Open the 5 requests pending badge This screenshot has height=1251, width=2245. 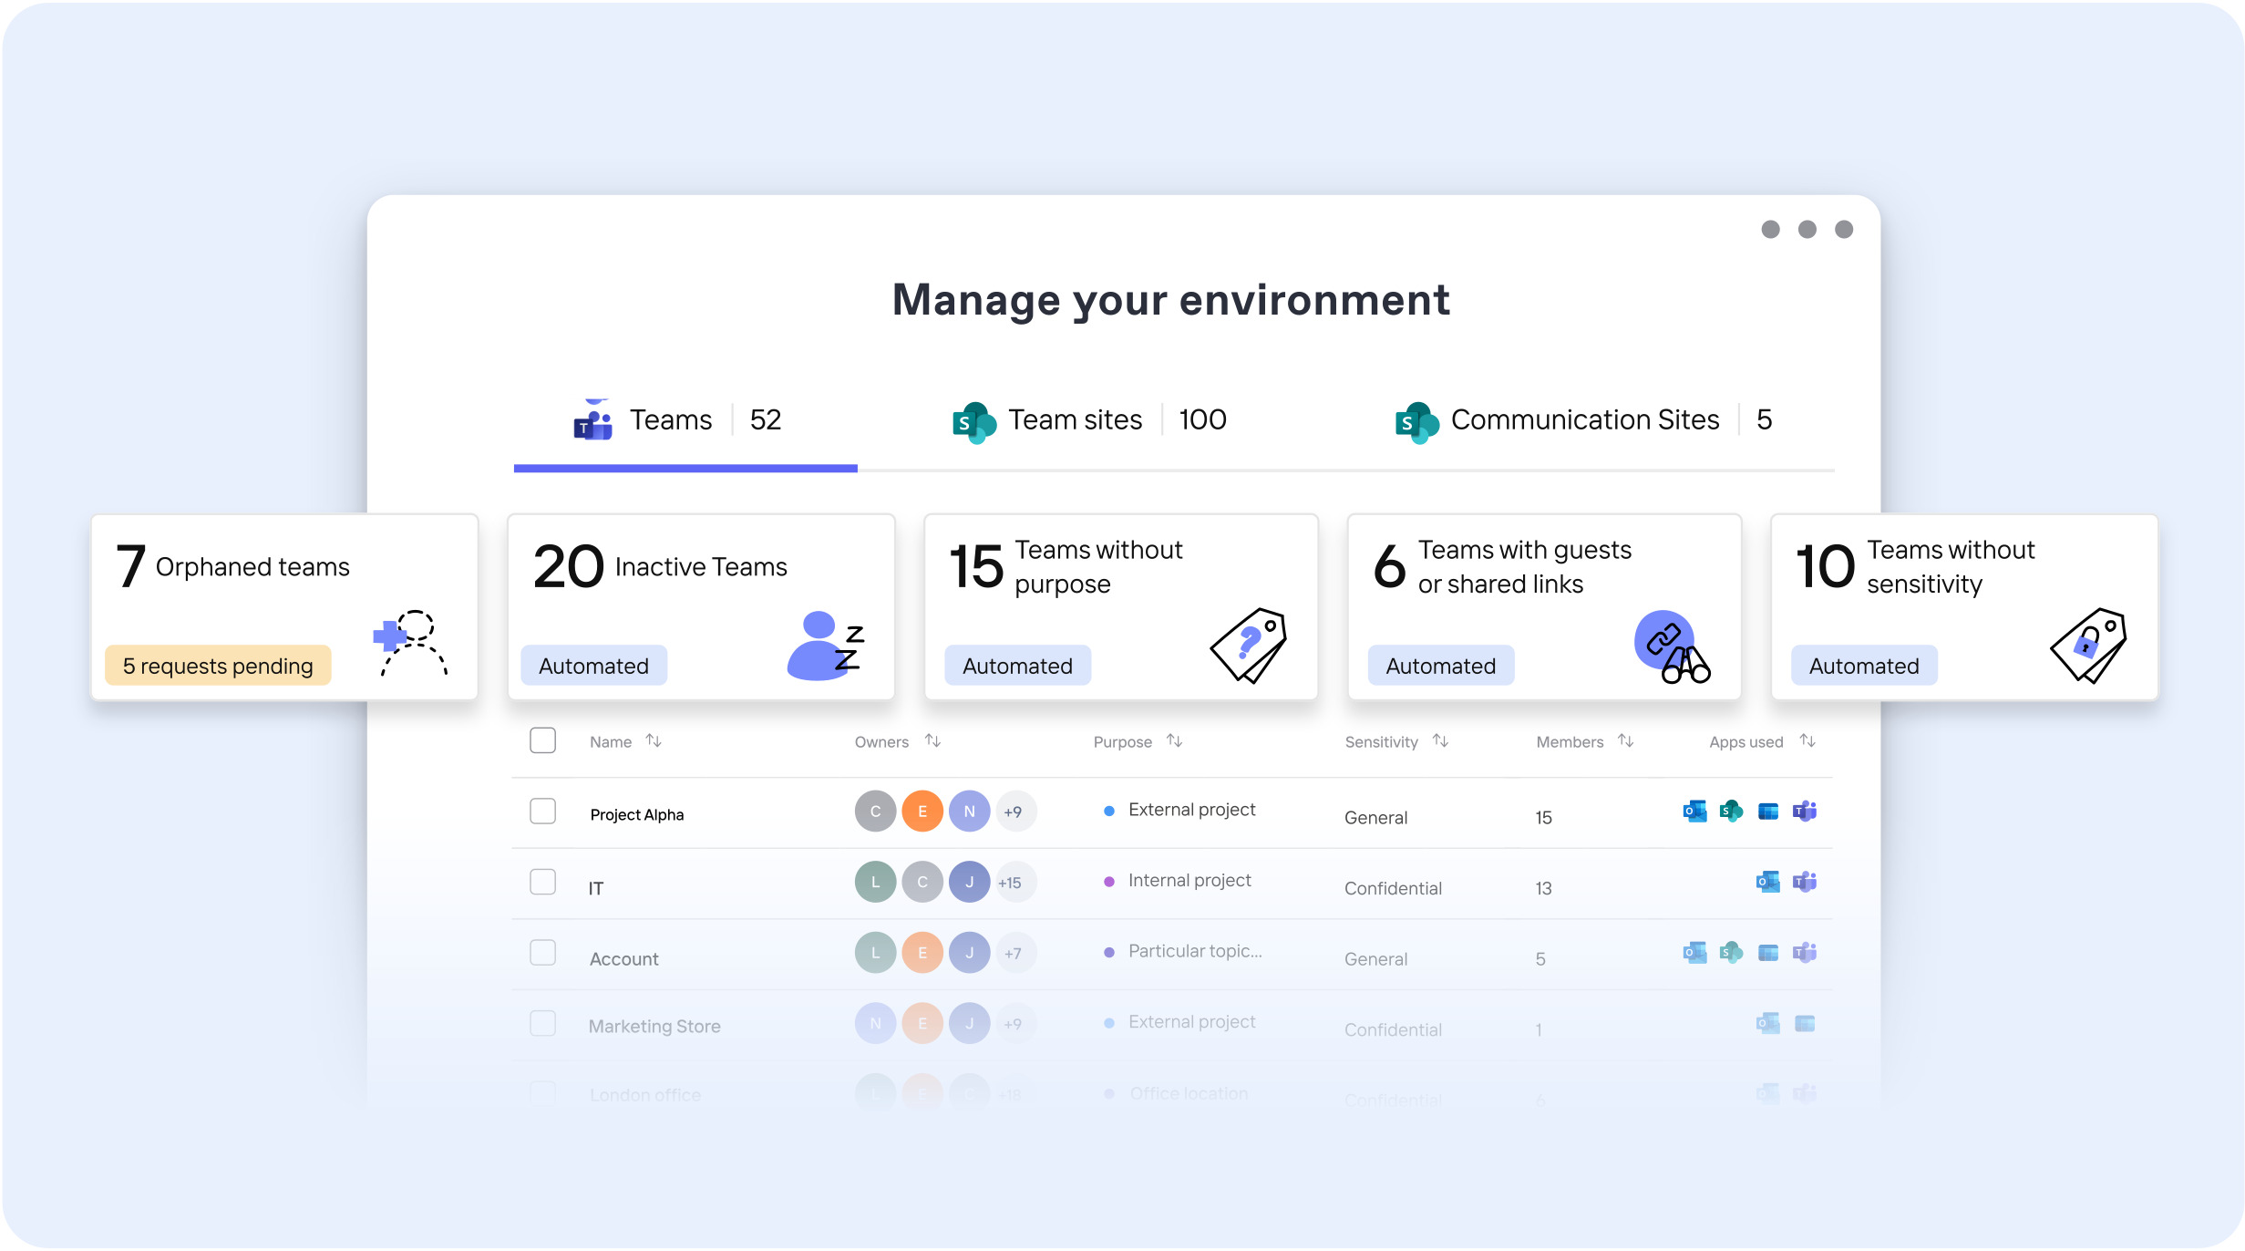click(218, 666)
